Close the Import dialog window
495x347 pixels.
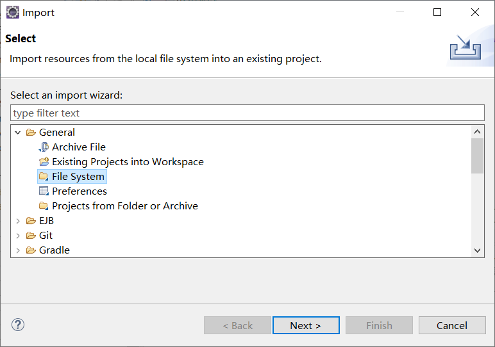coord(474,12)
